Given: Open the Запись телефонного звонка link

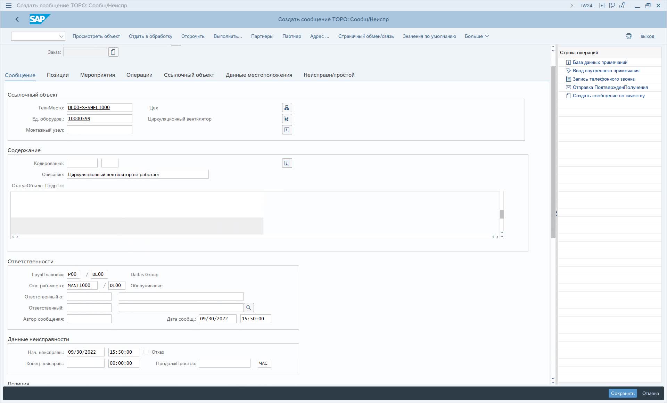Looking at the screenshot, I should [604, 79].
